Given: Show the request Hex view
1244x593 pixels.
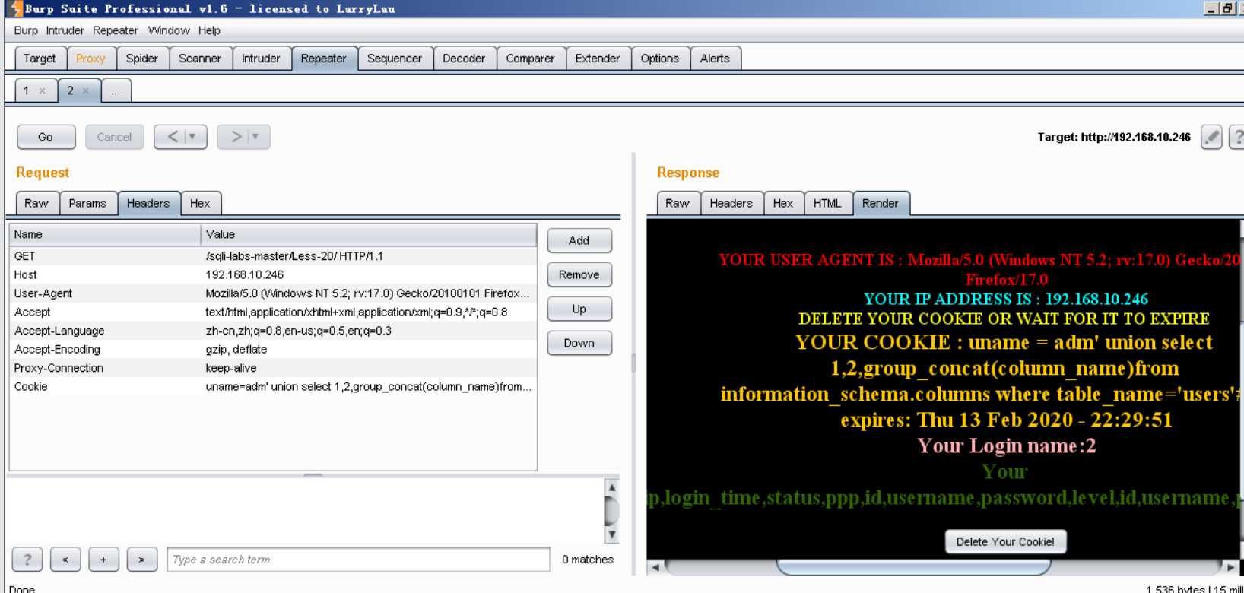Looking at the screenshot, I should (200, 203).
